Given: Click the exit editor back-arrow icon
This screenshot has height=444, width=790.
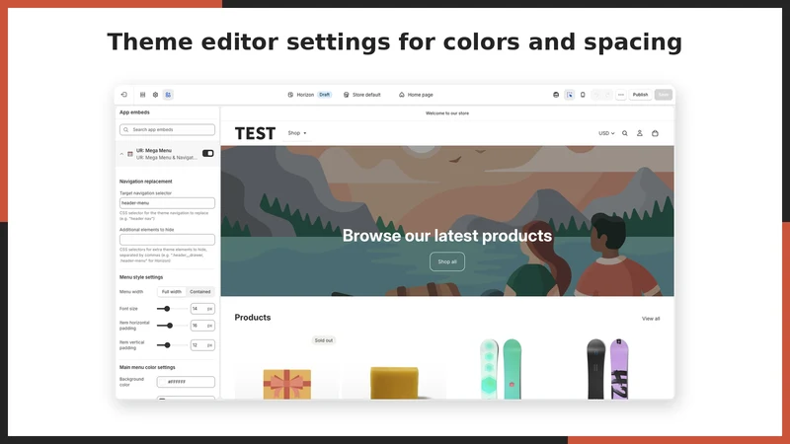Looking at the screenshot, I should [x=124, y=95].
